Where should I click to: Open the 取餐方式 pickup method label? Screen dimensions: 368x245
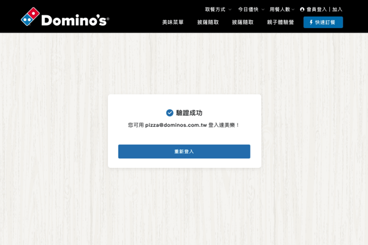(215, 9)
